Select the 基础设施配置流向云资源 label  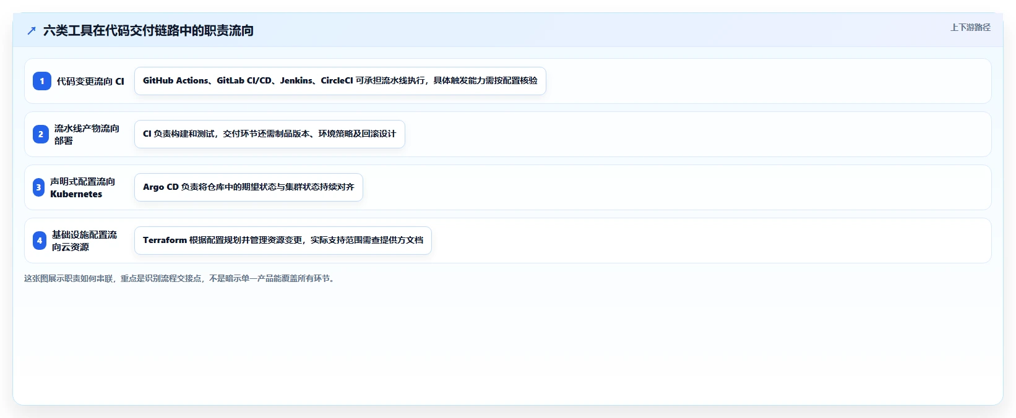point(84,241)
